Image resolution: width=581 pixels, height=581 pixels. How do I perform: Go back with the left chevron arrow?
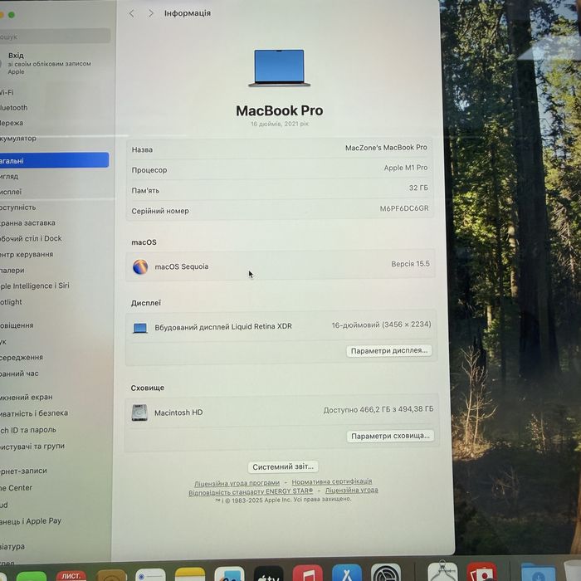(131, 13)
